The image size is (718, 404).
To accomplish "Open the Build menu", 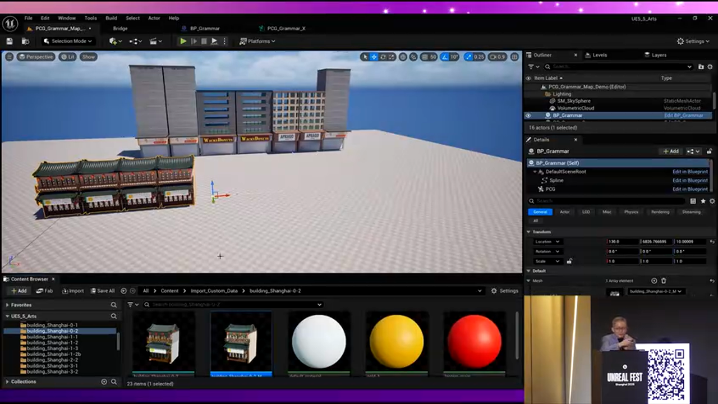I will 111,18.
